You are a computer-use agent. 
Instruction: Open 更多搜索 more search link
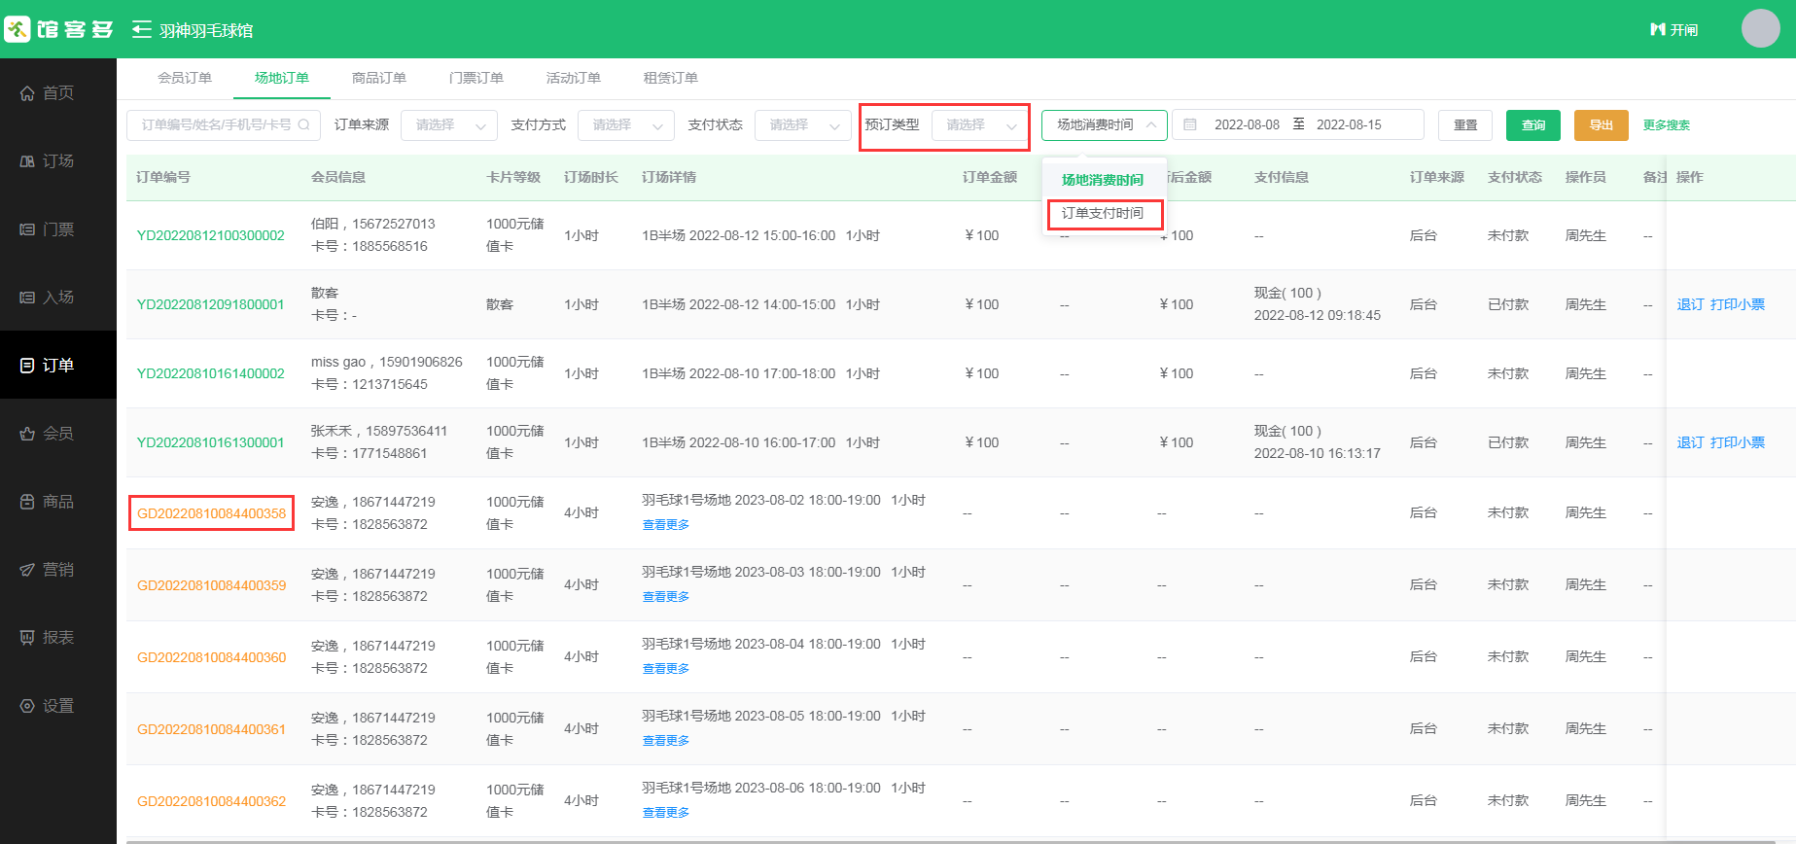click(x=1667, y=124)
